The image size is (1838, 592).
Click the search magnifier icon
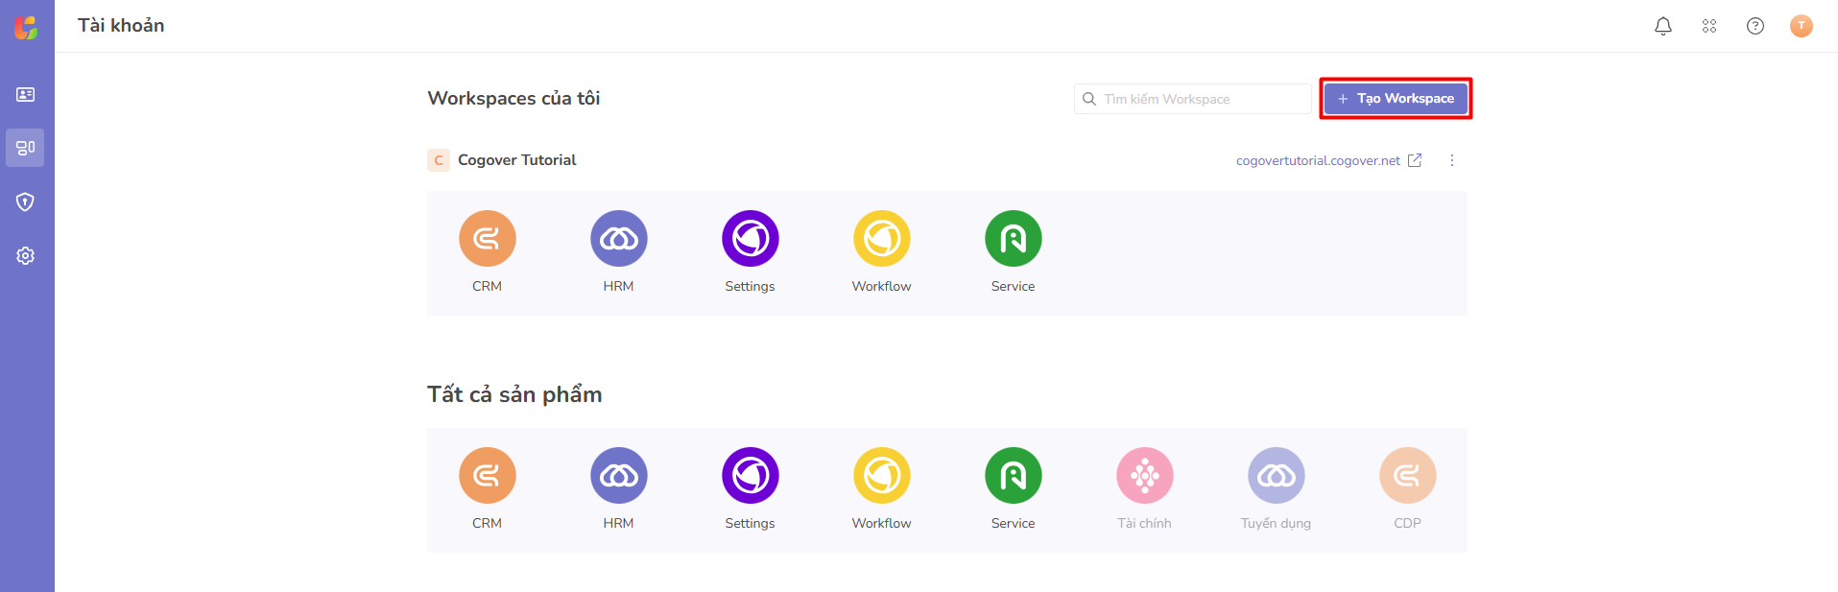coord(1089,99)
